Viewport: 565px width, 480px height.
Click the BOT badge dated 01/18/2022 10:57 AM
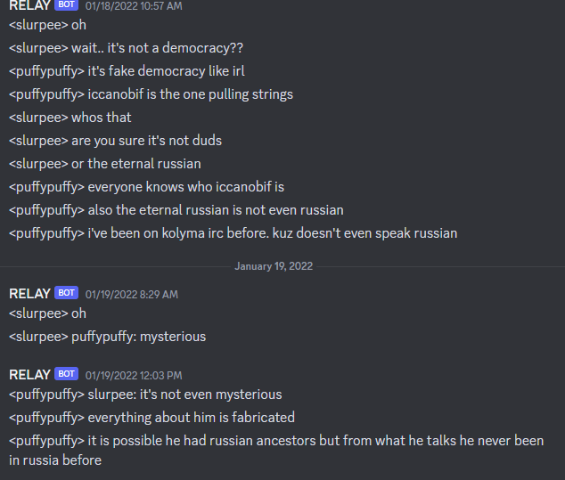click(66, 5)
